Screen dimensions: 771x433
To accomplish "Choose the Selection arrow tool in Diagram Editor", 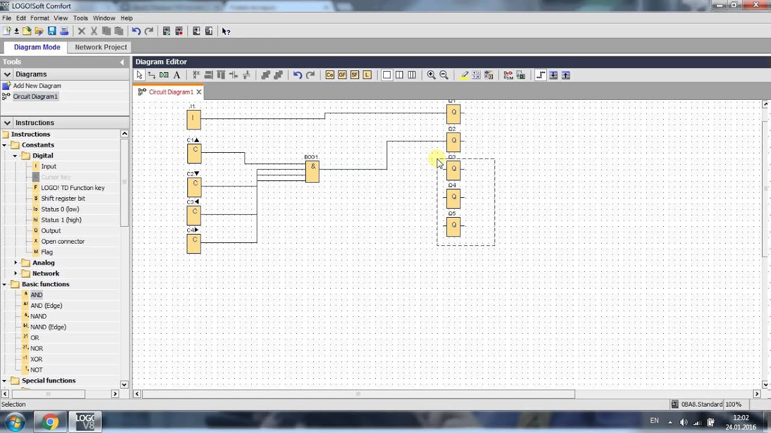I will [140, 75].
